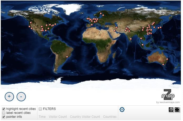The width and height of the screenshot is (183, 121).
Task: Zoom in with the plus button
Action: click(9, 97)
